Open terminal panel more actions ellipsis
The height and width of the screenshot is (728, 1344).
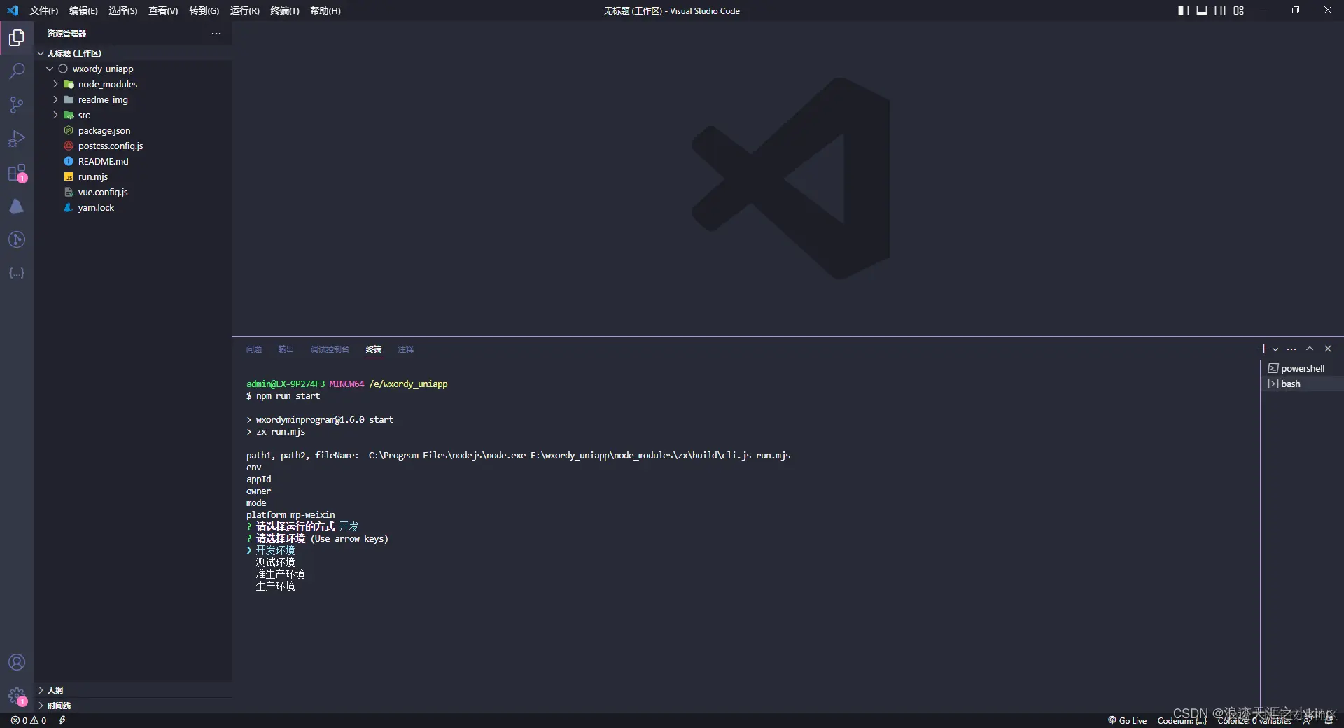pyautogui.click(x=1291, y=349)
